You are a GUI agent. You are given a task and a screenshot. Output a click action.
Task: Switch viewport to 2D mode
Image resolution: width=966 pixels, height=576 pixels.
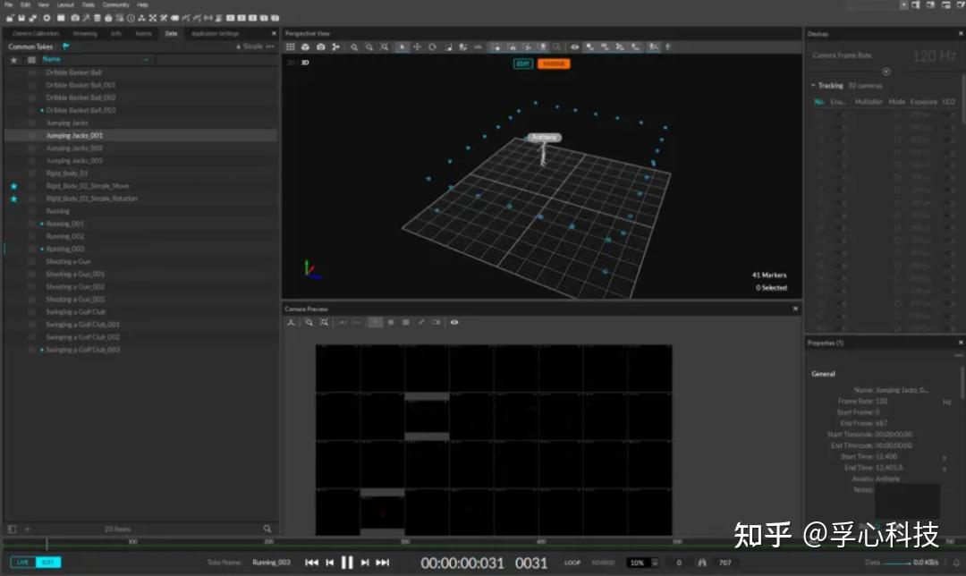pyautogui.click(x=291, y=63)
